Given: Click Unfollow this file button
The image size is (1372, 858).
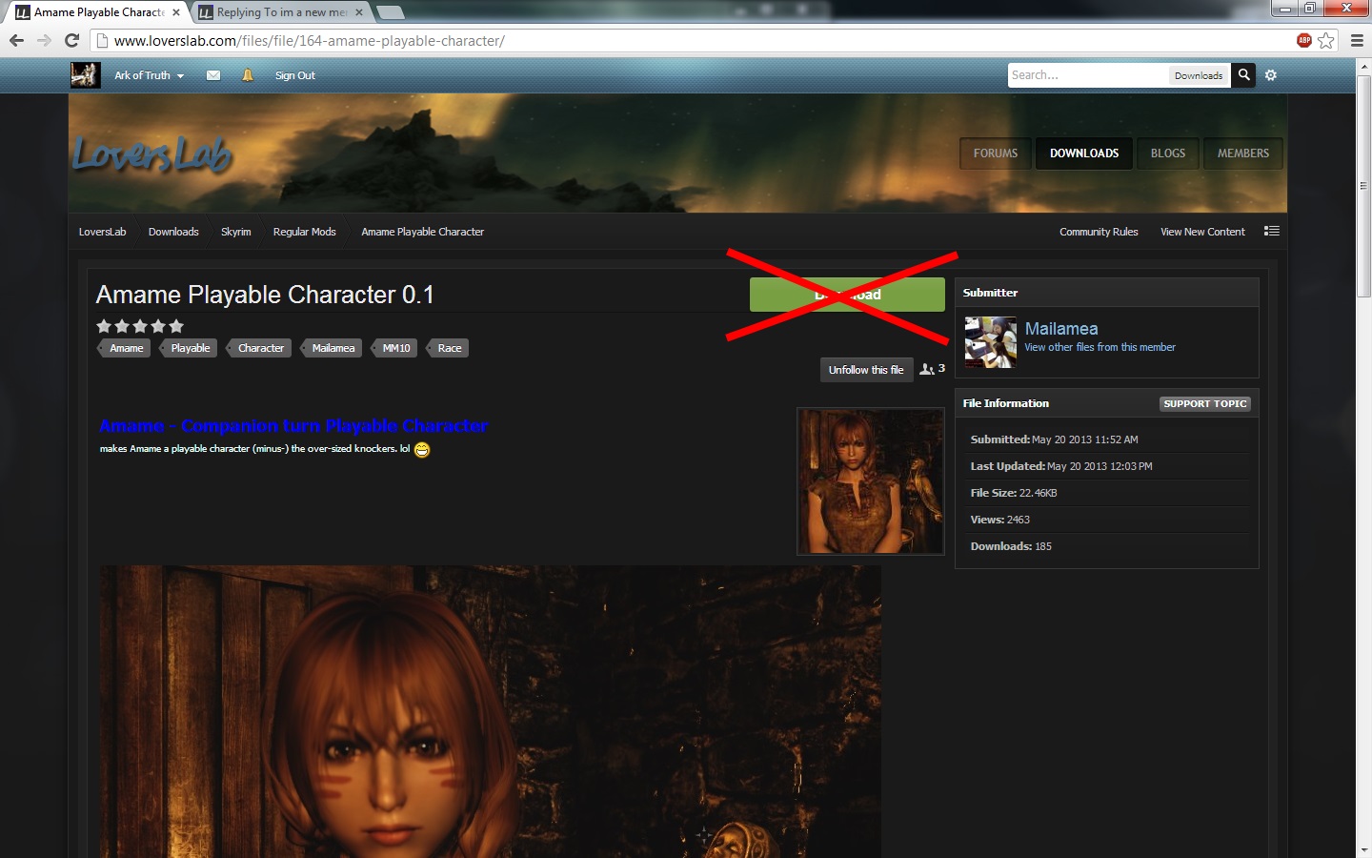Looking at the screenshot, I should point(866,370).
